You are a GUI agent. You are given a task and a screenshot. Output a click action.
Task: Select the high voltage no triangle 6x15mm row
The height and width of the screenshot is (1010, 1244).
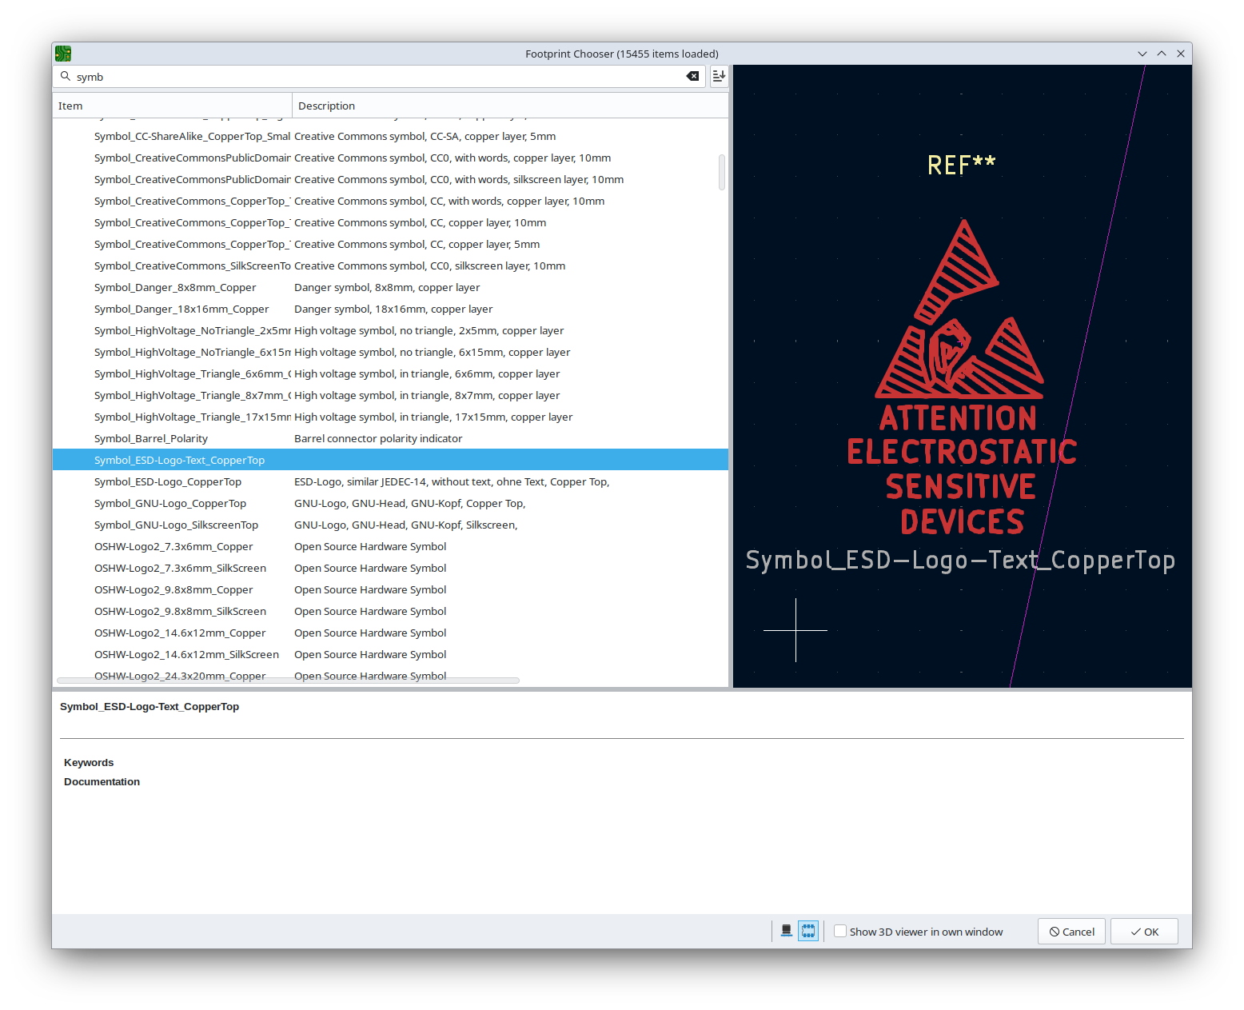(x=390, y=352)
